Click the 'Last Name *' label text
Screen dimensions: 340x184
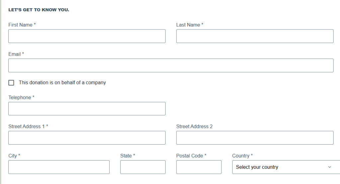(x=190, y=25)
